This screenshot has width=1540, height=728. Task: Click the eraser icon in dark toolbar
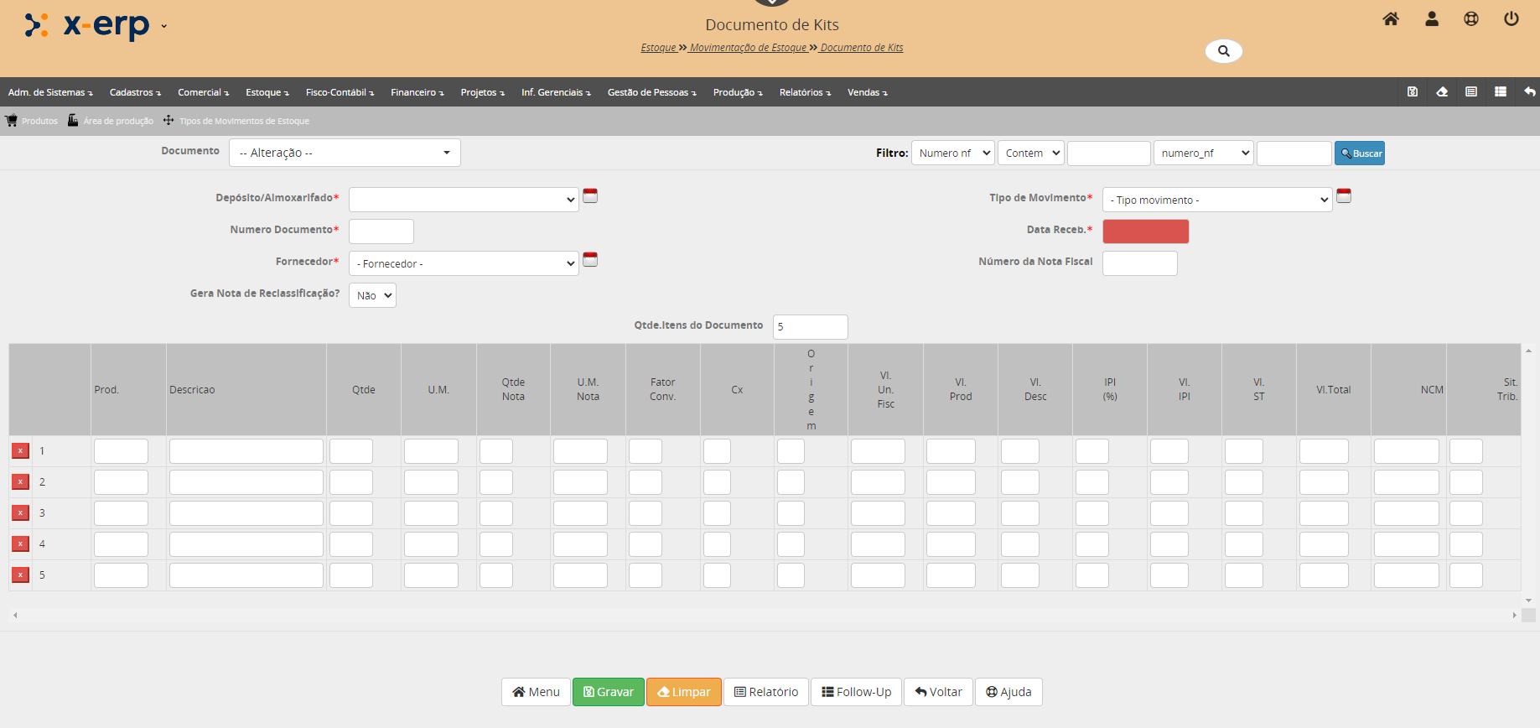tap(1442, 92)
